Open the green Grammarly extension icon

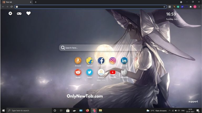(x=178, y=7)
